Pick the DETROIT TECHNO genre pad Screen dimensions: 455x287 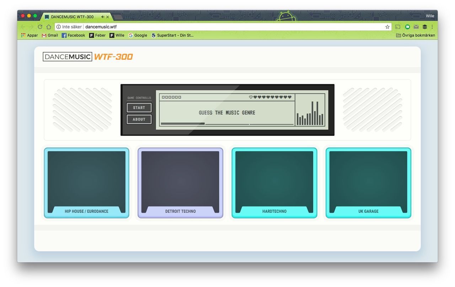180,183
